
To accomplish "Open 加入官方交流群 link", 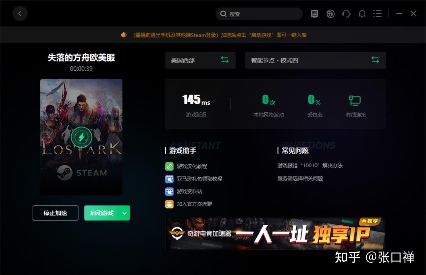I will tap(195, 204).
